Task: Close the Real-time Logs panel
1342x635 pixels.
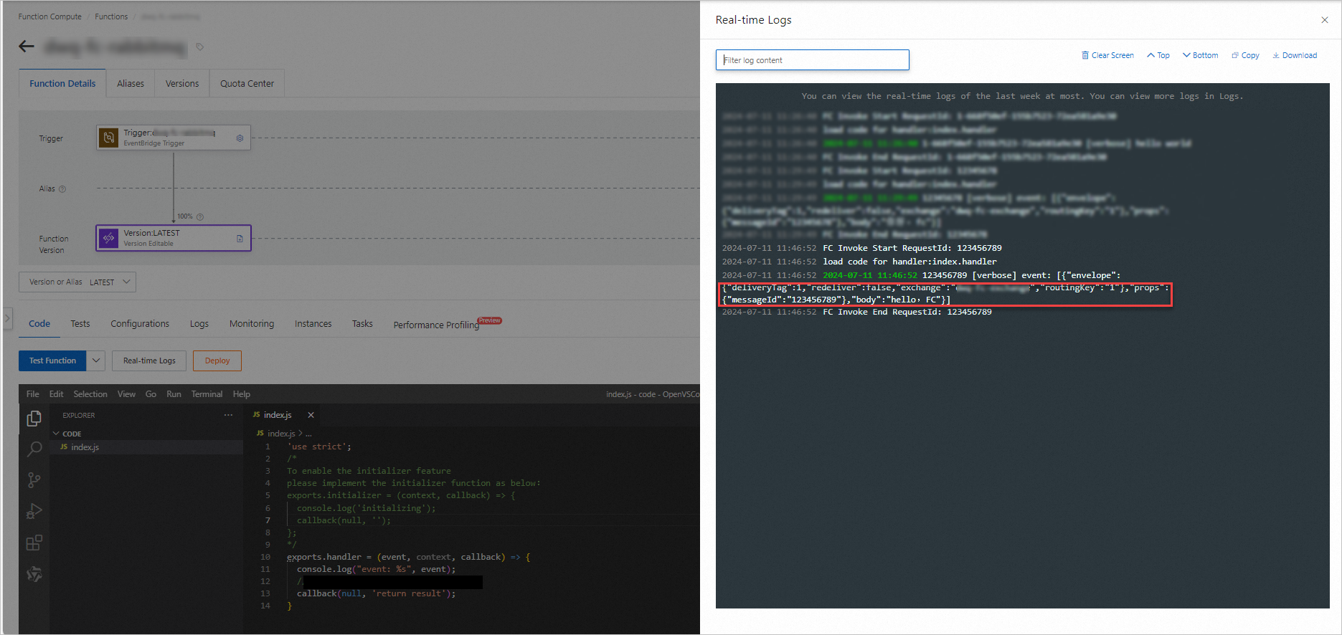Action: tap(1324, 20)
